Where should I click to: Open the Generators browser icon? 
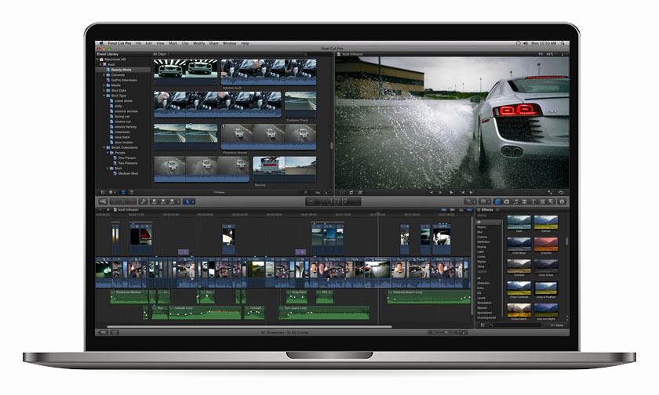542,202
